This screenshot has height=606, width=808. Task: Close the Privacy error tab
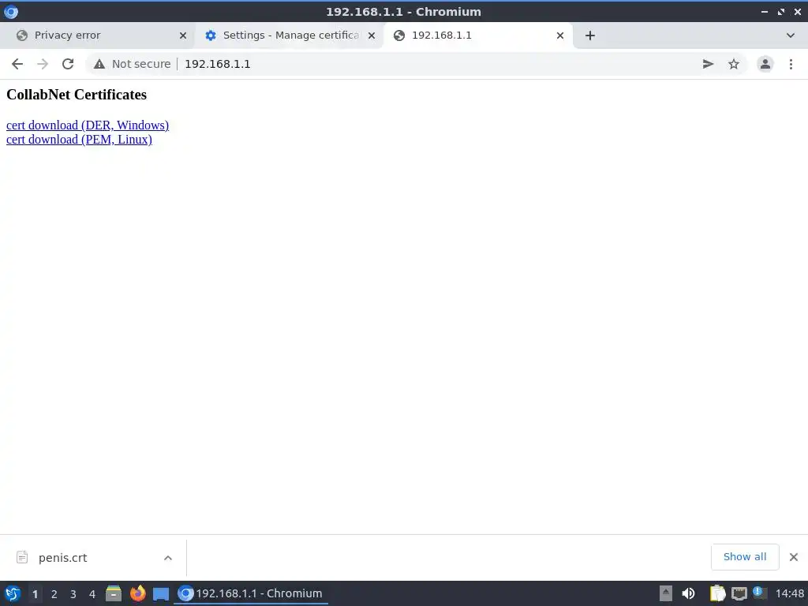tap(183, 36)
